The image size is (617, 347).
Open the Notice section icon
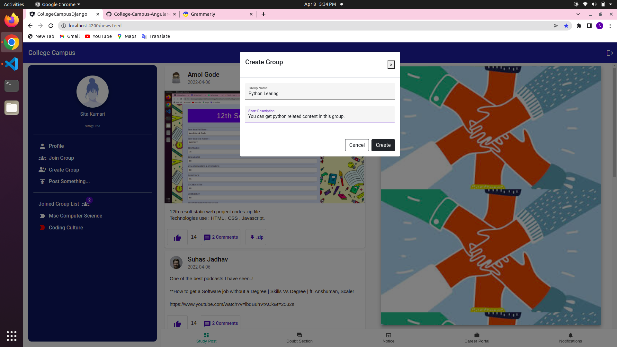tap(389, 335)
